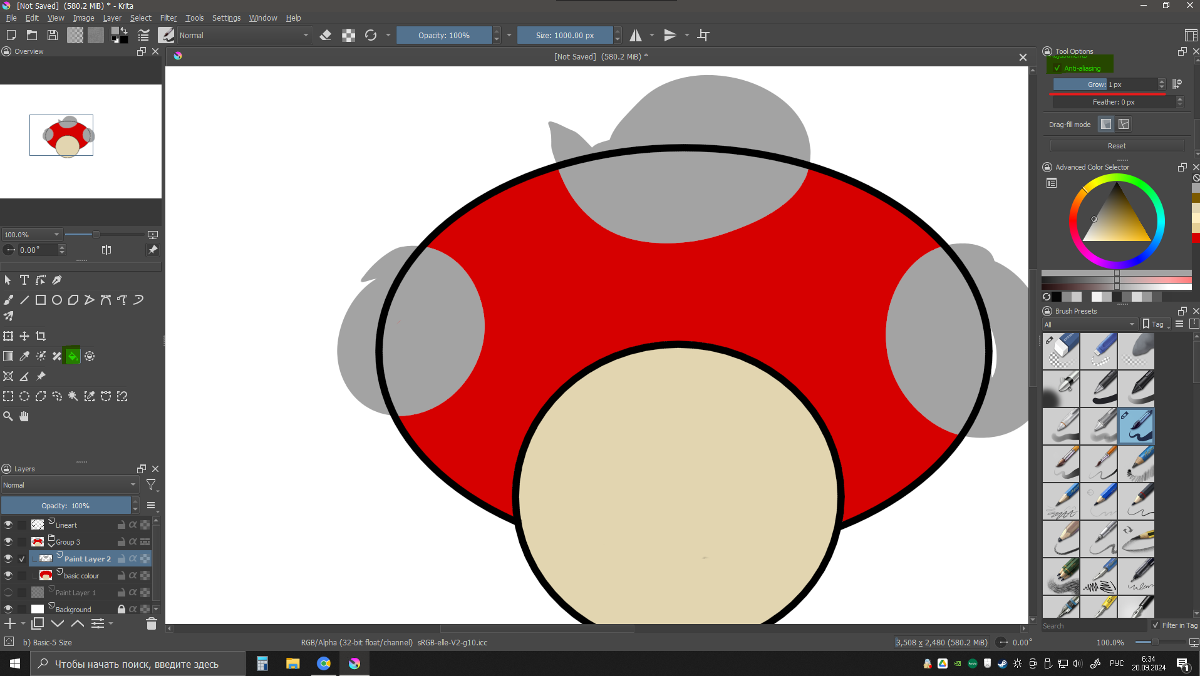1200x676 pixels.
Task: Open the add layer dropdown arrow
Action: [x=23, y=623]
